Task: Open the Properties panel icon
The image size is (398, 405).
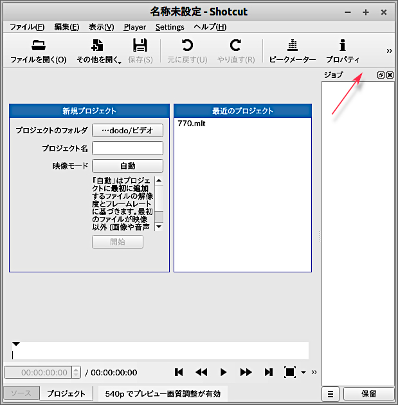Action: point(342,46)
